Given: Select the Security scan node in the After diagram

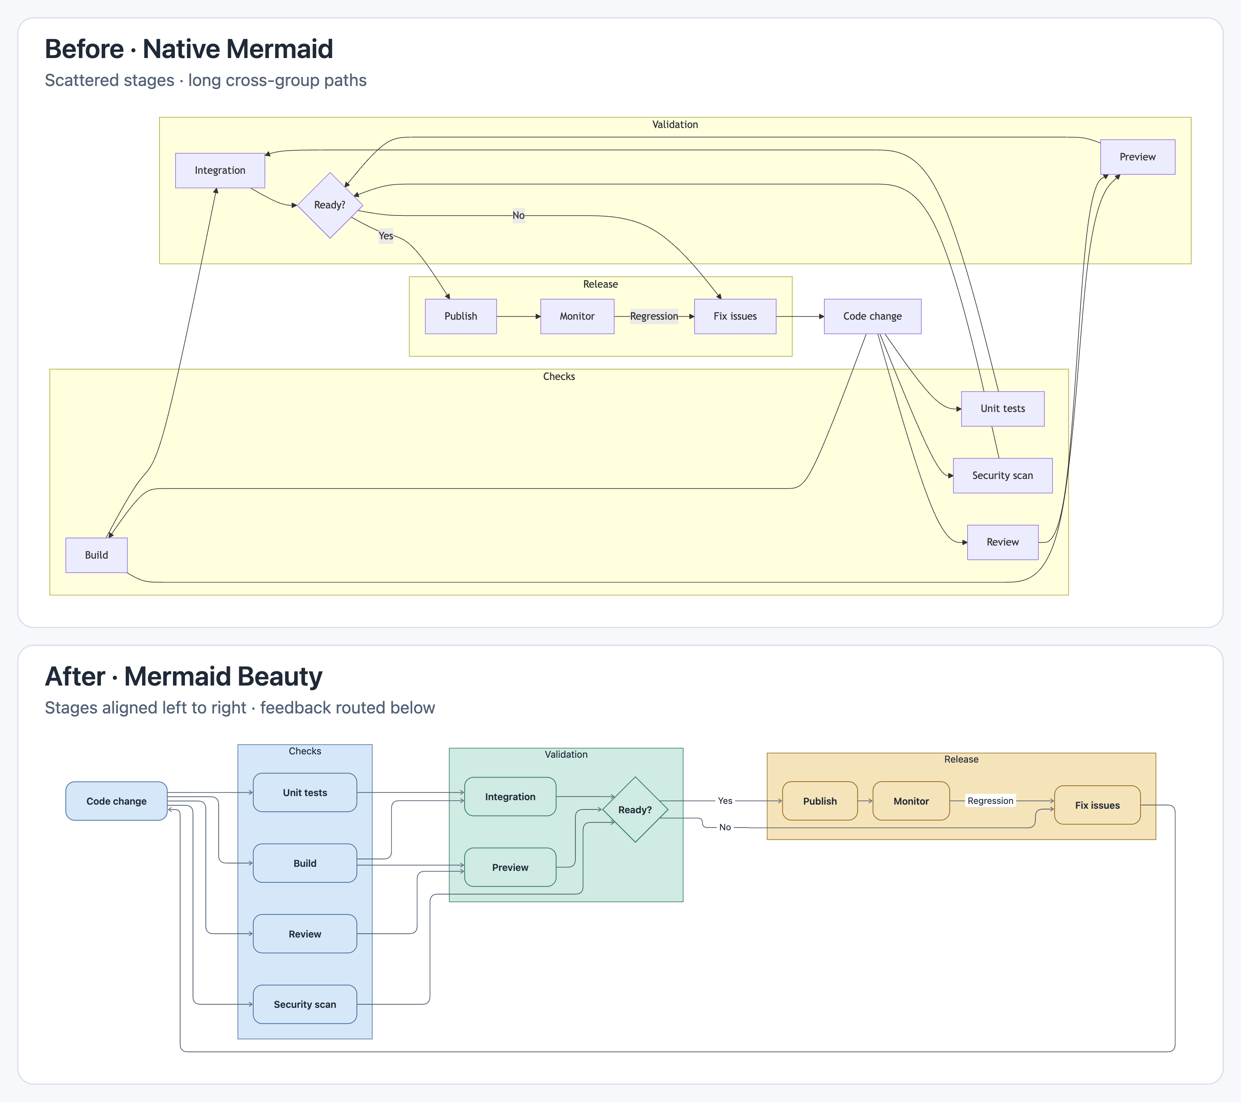Looking at the screenshot, I should tap(305, 1004).
